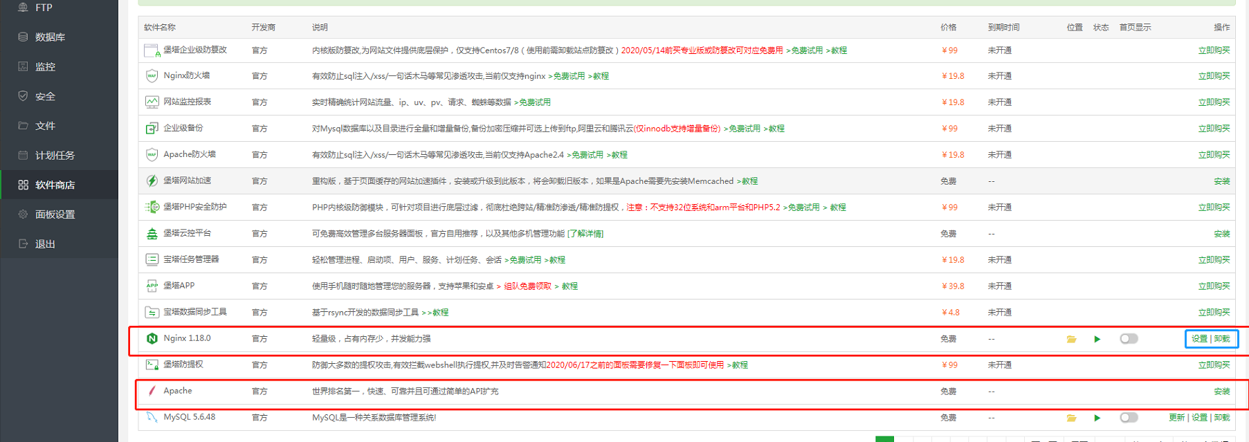Click 立即购买 for Nginx防火墙
Image resolution: width=1249 pixels, height=442 pixels.
[x=1214, y=76]
